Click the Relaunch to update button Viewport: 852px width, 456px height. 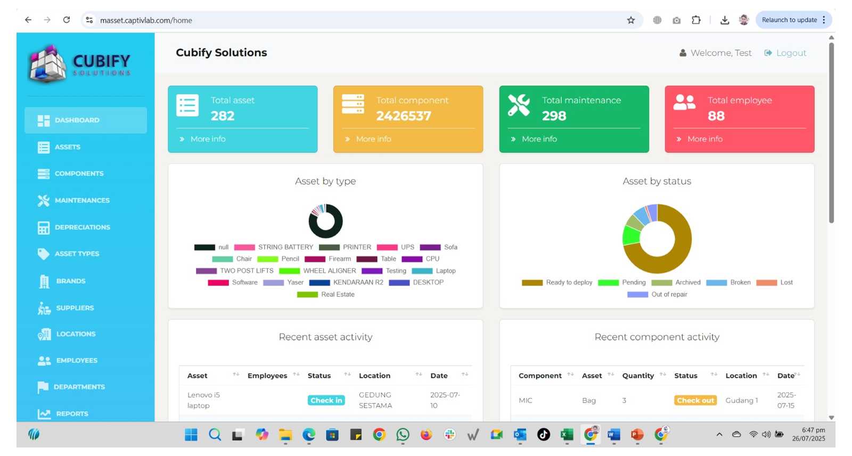(789, 20)
